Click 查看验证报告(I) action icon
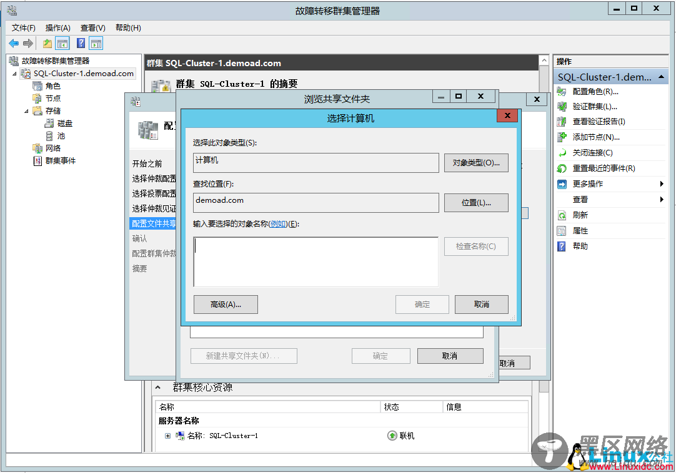Viewport: 676px width, 473px height. [562, 122]
